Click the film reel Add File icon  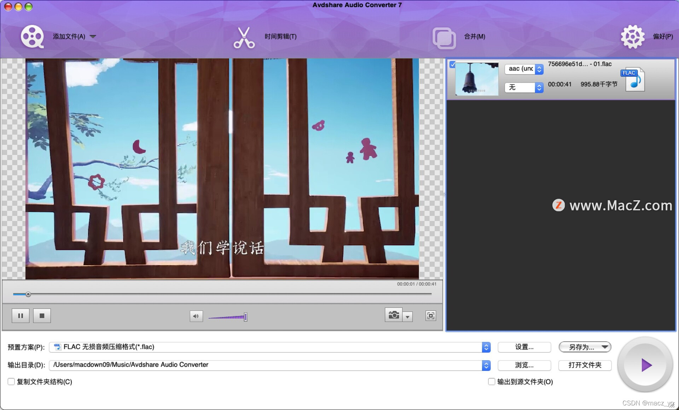click(x=32, y=36)
